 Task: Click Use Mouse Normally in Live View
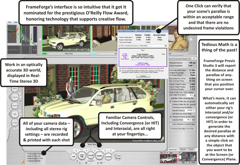[x=182, y=129]
